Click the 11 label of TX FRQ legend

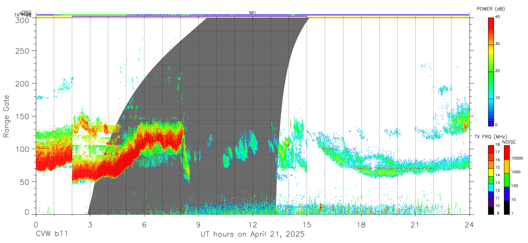pyautogui.click(x=497, y=198)
